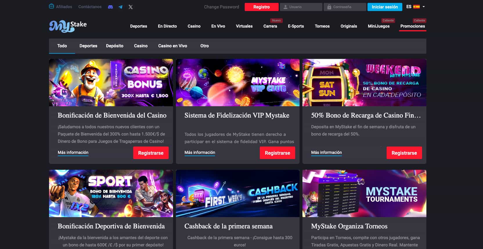483x249 pixels.
Task: Expand the ES language dropdown arrow
Action: tap(423, 7)
